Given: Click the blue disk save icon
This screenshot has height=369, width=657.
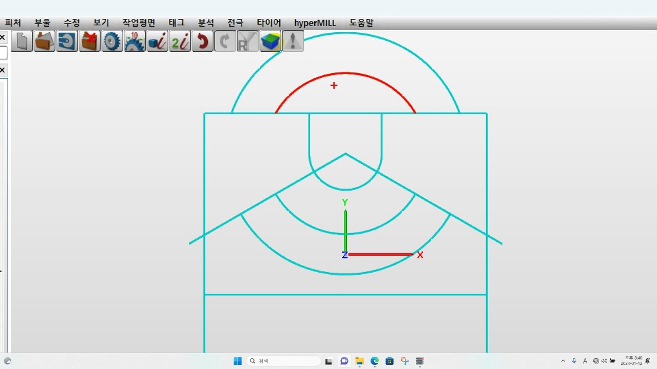Looking at the screenshot, I should click(x=67, y=41).
